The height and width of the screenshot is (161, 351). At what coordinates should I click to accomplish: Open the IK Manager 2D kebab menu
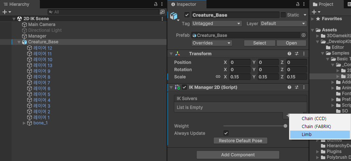click(x=304, y=88)
